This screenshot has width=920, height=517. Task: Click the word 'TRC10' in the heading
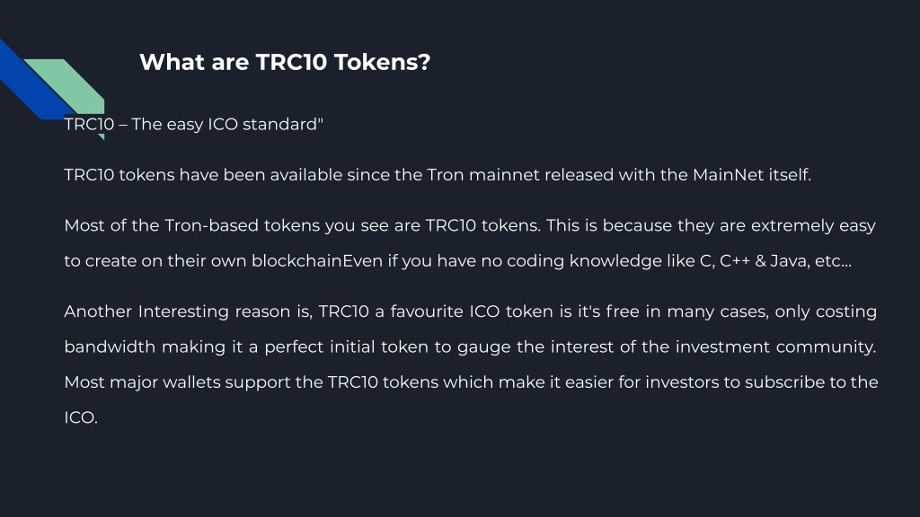(291, 62)
